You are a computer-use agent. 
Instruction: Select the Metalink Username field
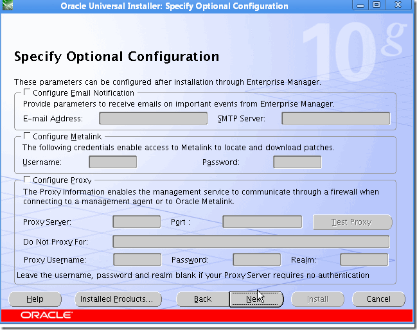click(x=112, y=162)
